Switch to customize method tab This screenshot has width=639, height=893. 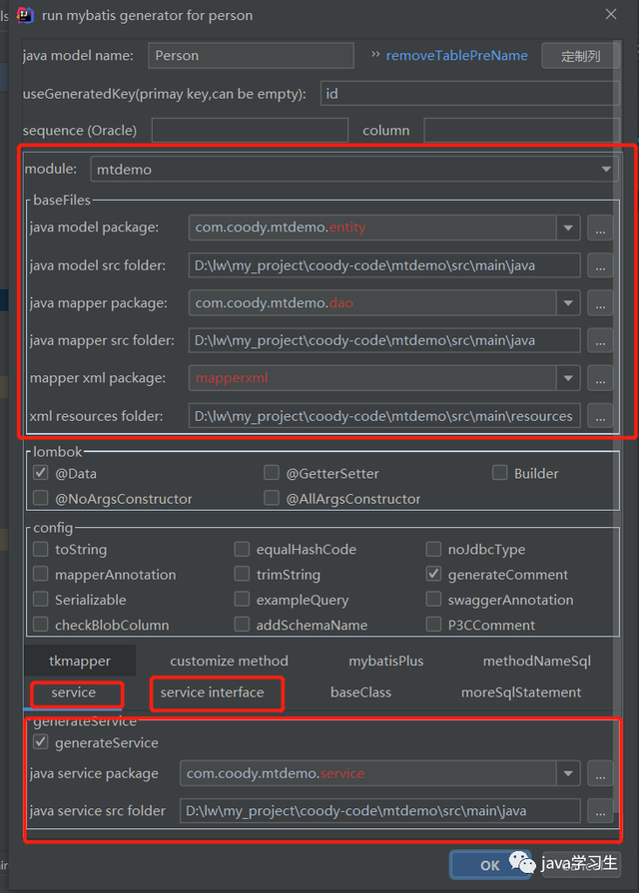(x=230, y=661)
